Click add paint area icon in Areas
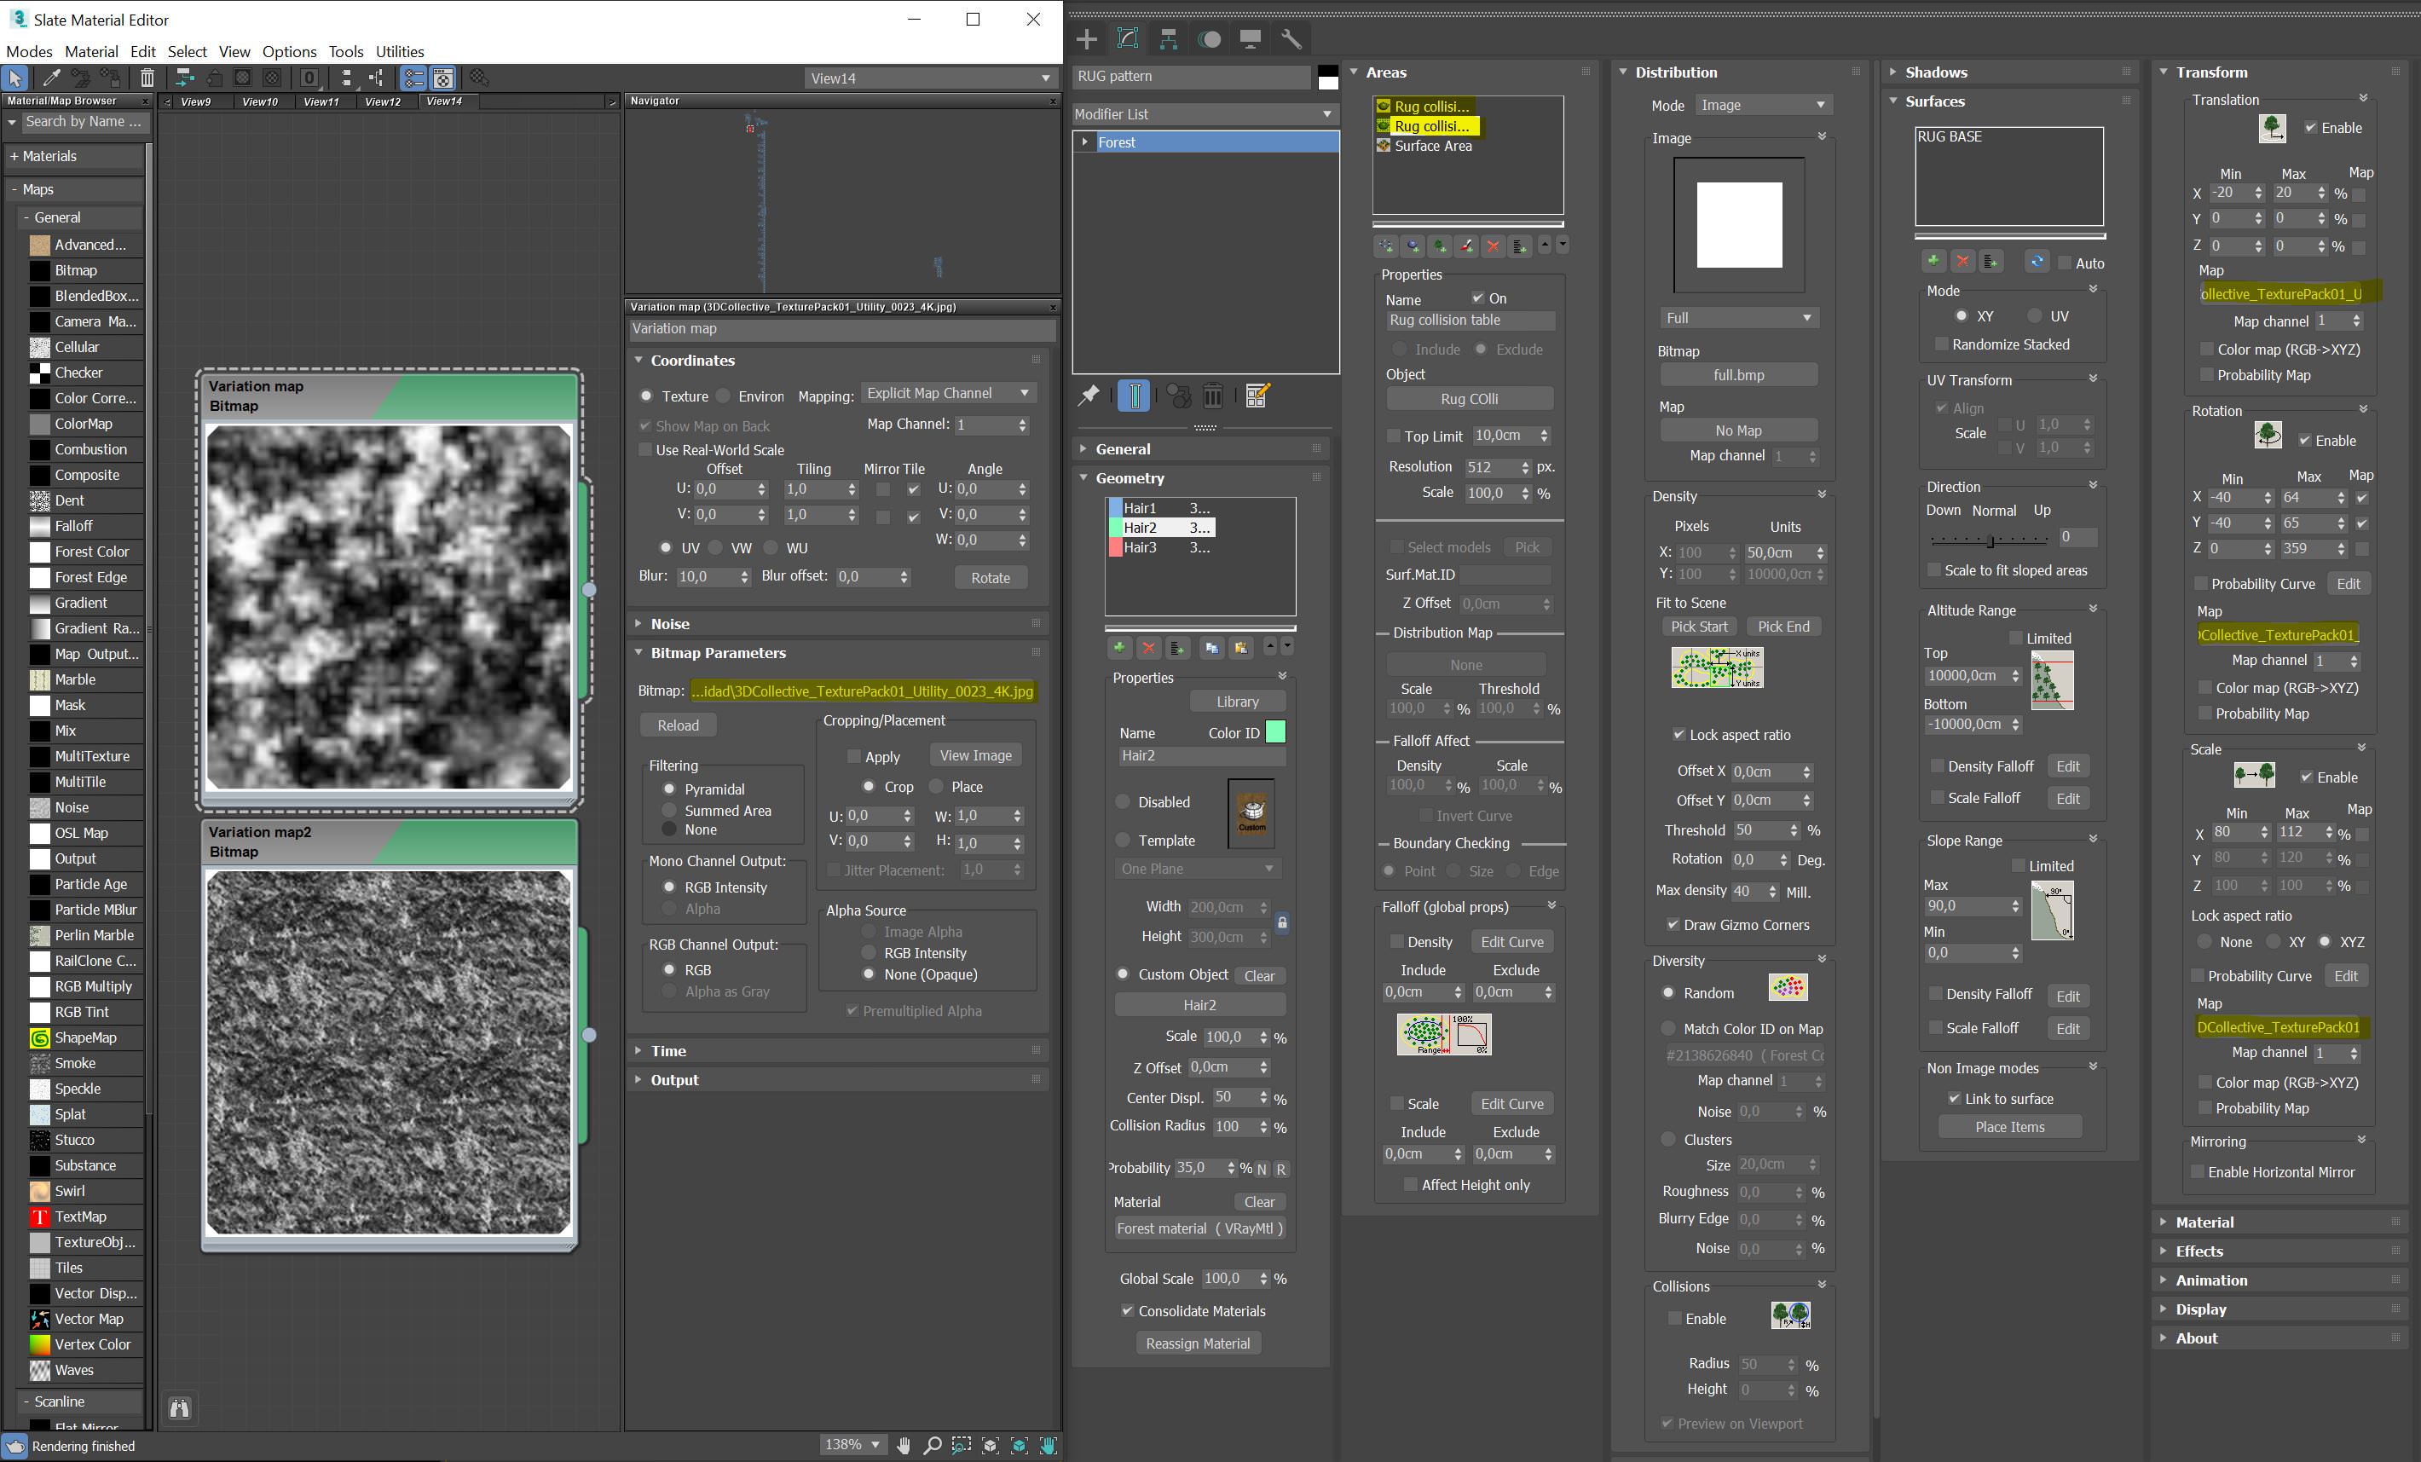Image resolution: width=2421 pixels, height=1462 pixels. [x=1466, y=246]
